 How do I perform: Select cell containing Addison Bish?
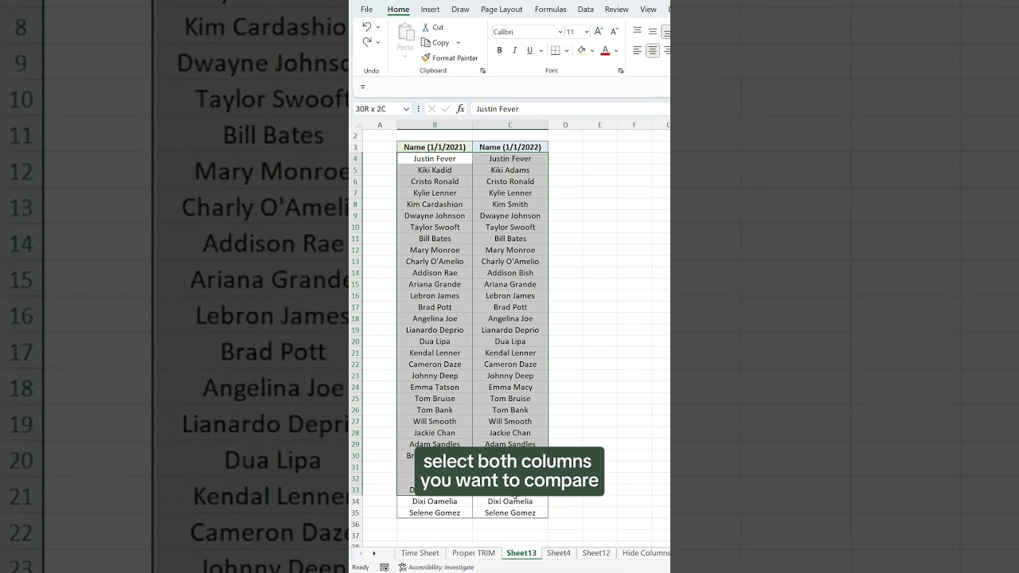(510, 273)
